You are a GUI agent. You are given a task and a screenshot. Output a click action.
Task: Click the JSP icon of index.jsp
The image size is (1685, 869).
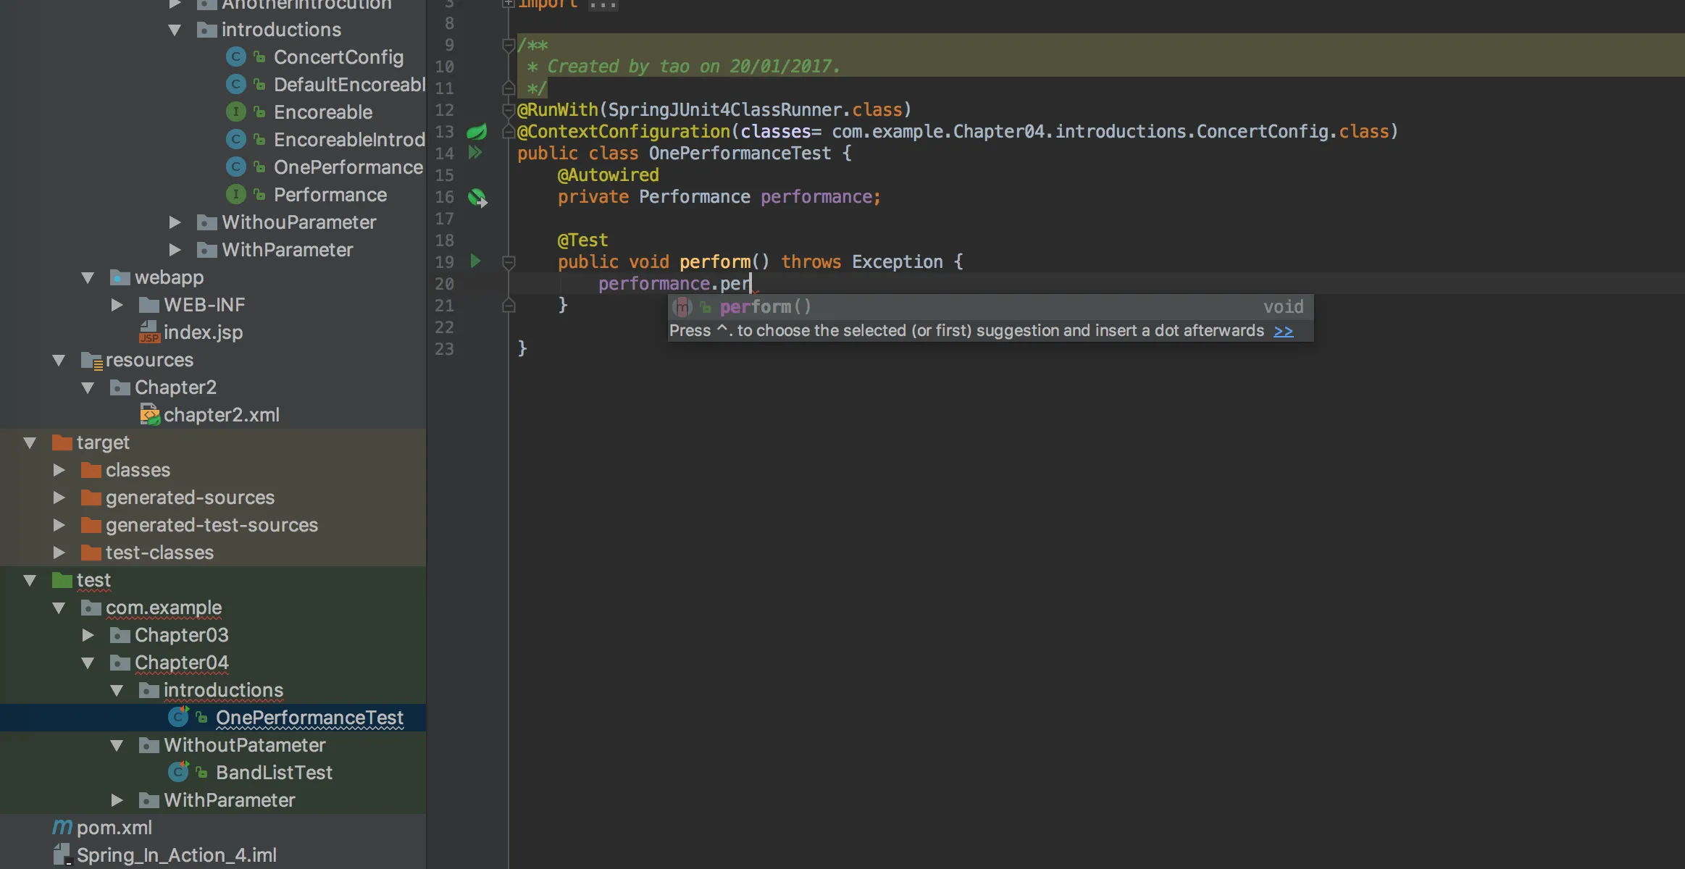pos(149,332)
